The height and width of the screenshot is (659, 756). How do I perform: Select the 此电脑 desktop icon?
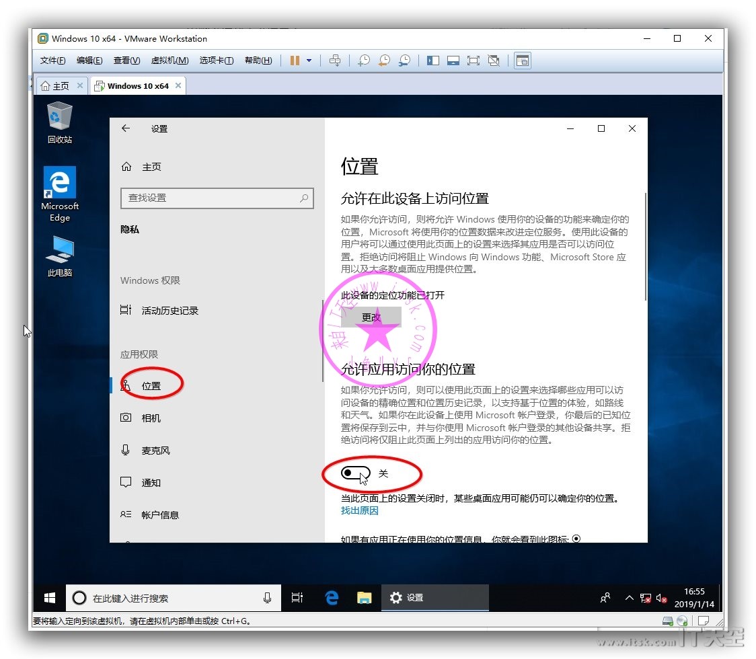60,256
